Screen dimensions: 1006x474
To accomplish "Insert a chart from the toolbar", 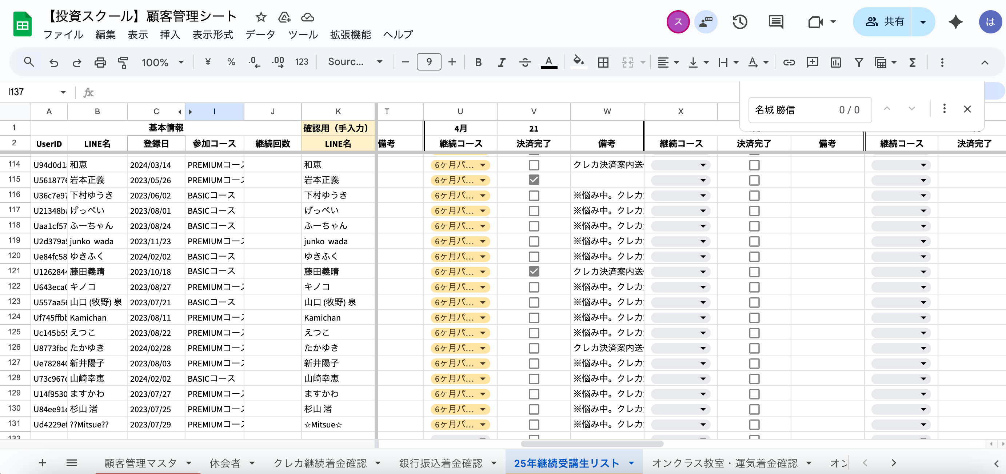I will 835,62.
